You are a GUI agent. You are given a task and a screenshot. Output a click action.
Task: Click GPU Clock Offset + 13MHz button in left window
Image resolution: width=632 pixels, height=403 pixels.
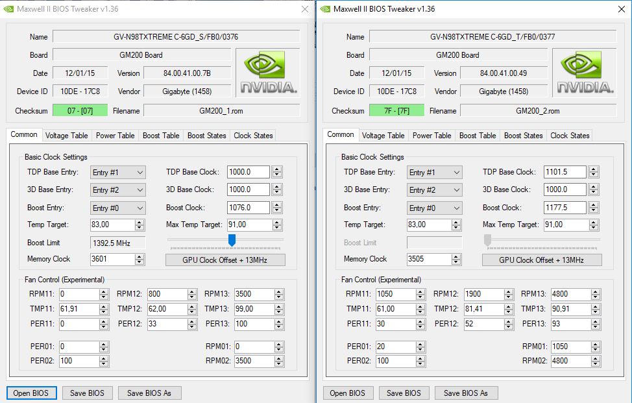click(225, 260)
